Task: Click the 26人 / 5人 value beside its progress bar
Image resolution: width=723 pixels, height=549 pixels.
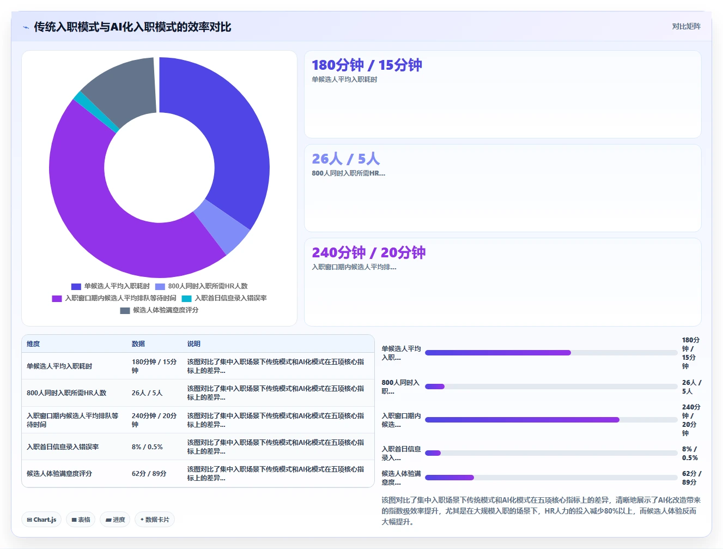Action: (691, 387)
